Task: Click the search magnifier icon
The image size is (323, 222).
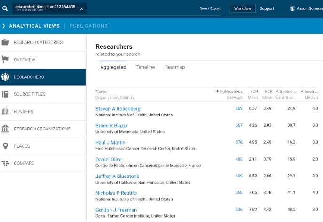Action: pos(5,8)
